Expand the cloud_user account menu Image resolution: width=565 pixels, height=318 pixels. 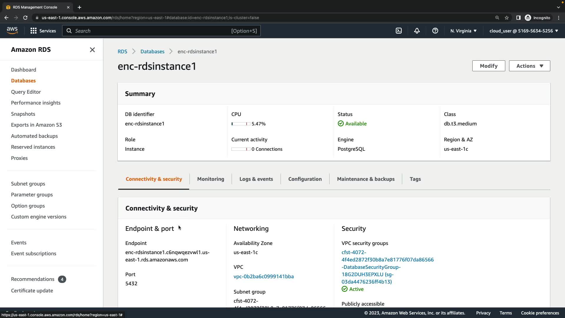[x=524, y=31]
